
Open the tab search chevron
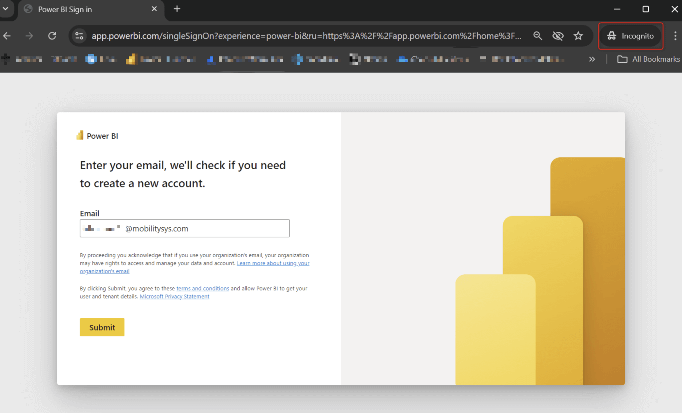[x=5, y=9]
